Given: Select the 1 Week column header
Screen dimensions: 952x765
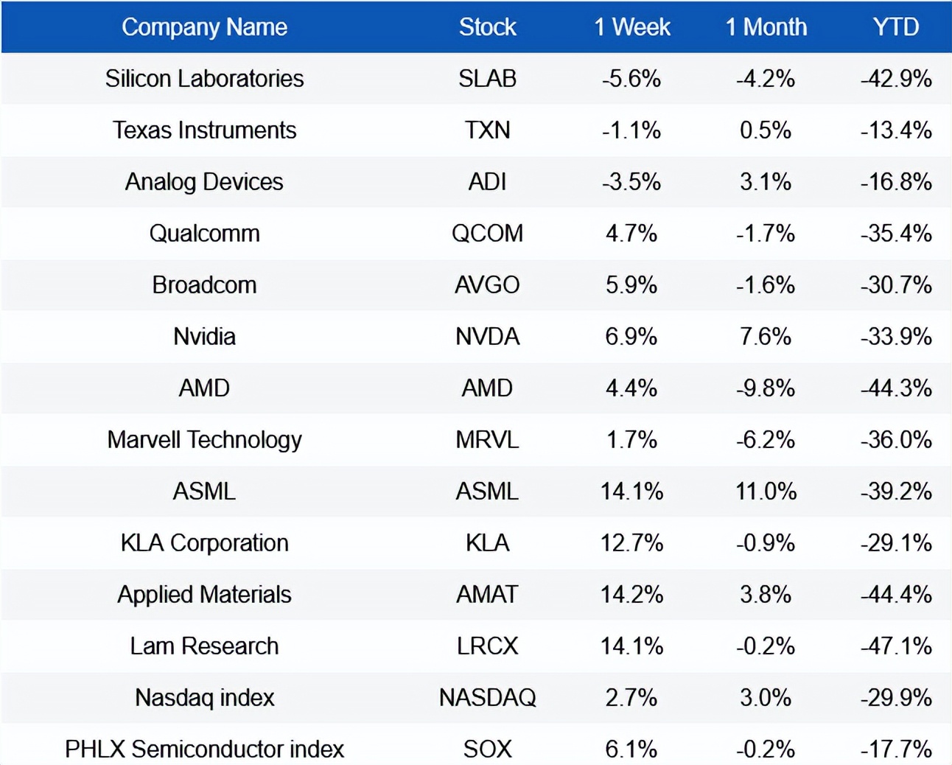Looking at the screenshot, I should pos(631,27).
